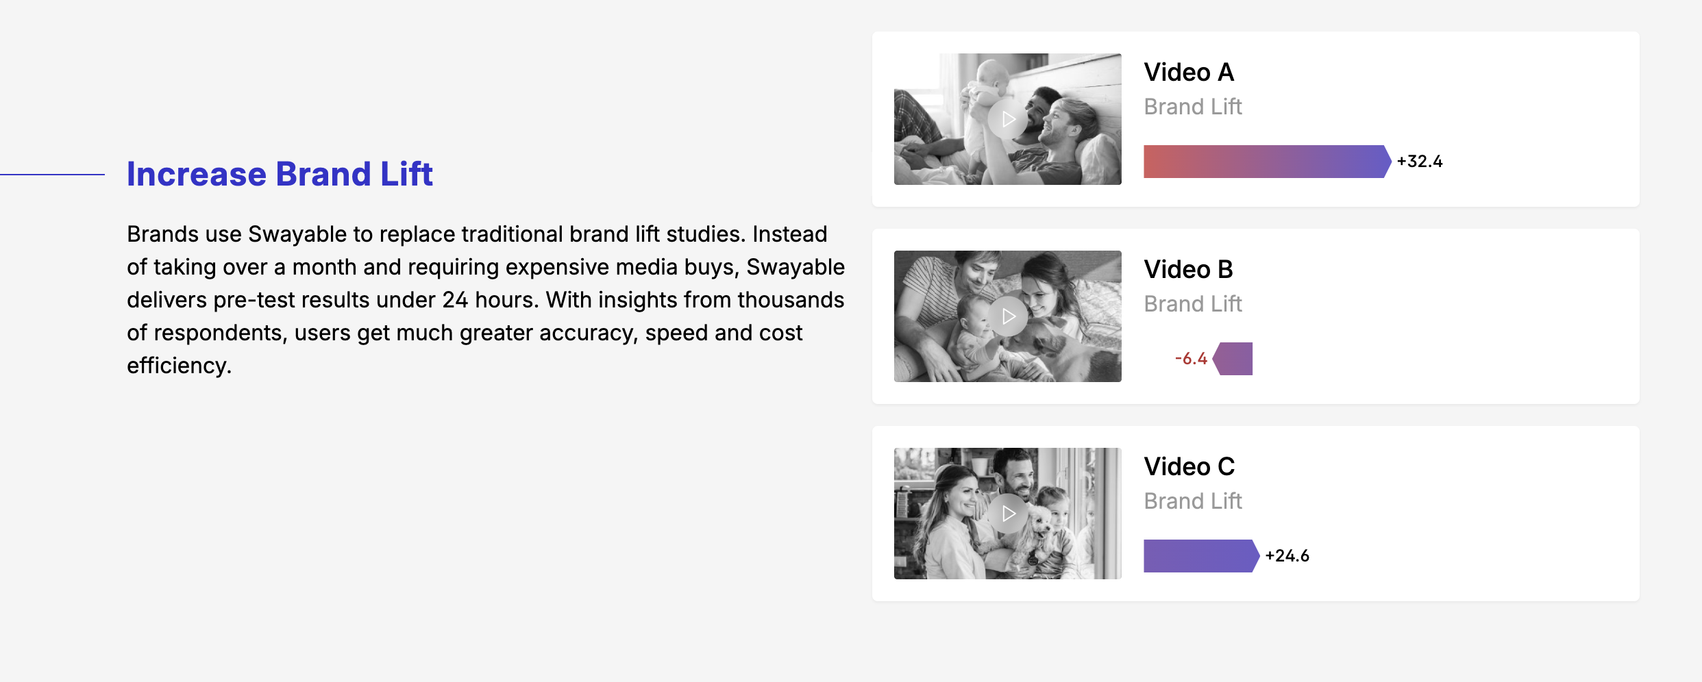Click the Brand Lift label under Video C
The image size is (1702, 682).
[x=1192, y=501]
